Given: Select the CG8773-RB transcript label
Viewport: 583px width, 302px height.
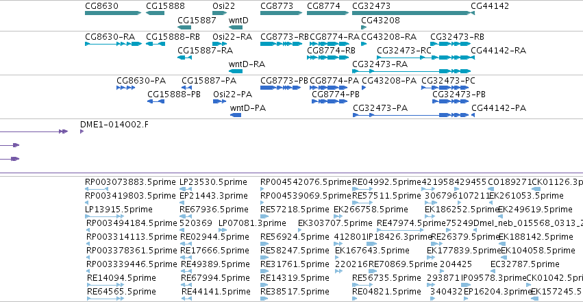Looking at the screenshot, I should [284, 37].
